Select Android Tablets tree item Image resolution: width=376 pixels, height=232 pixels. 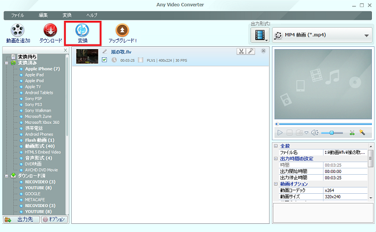pos(39,93)
